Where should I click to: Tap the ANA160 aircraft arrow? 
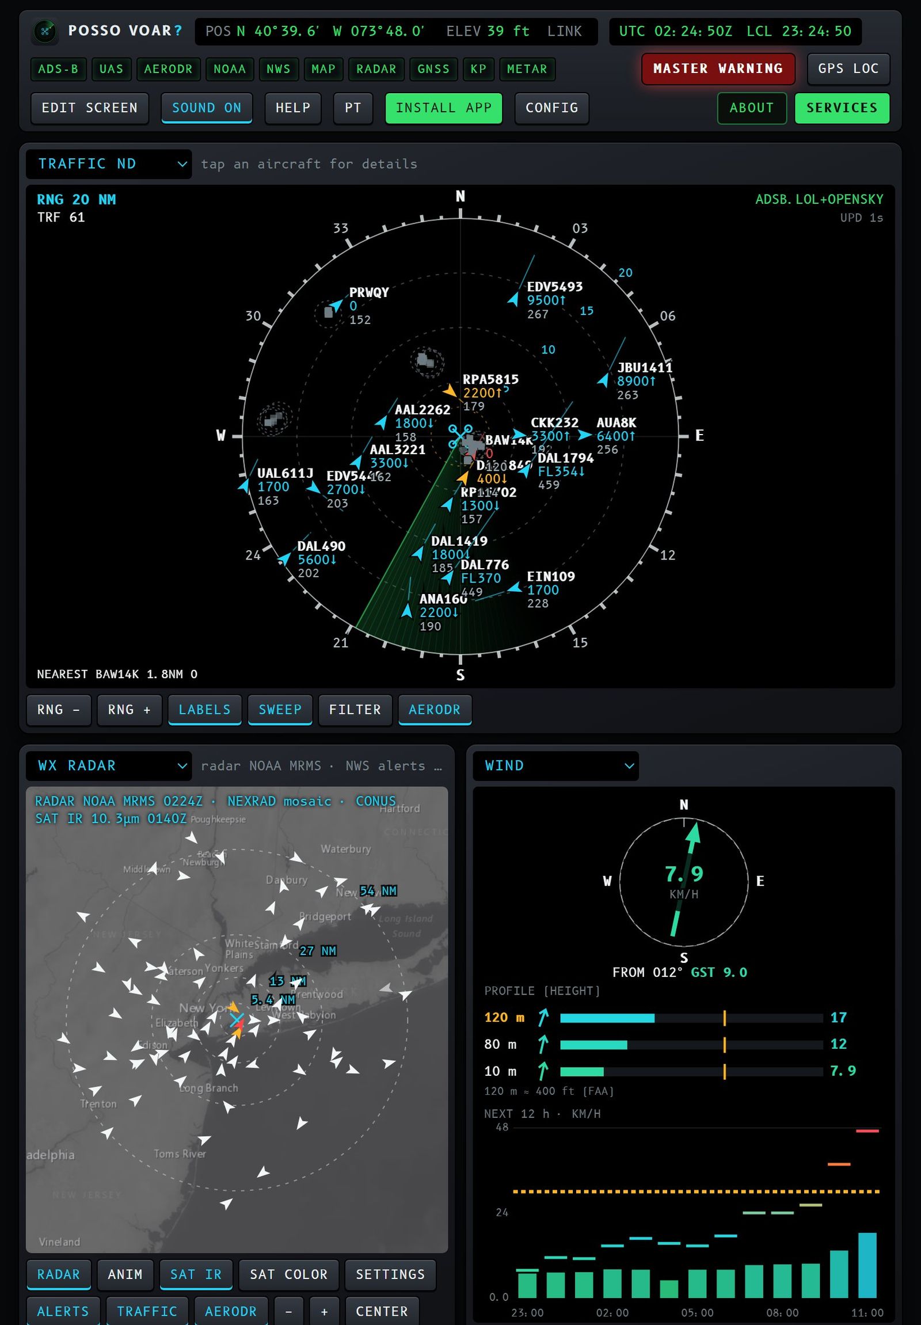[407, 611]
